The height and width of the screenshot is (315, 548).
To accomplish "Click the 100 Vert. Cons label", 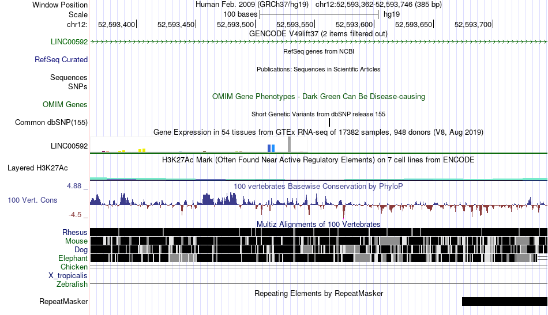I will pyautogui.click(x=32, y=200).
